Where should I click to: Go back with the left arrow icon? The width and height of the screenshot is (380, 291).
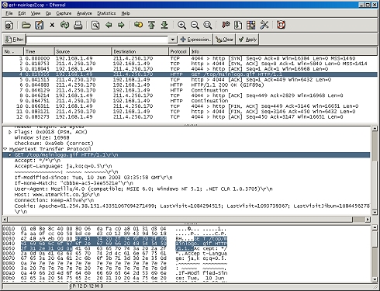(109, 25)
